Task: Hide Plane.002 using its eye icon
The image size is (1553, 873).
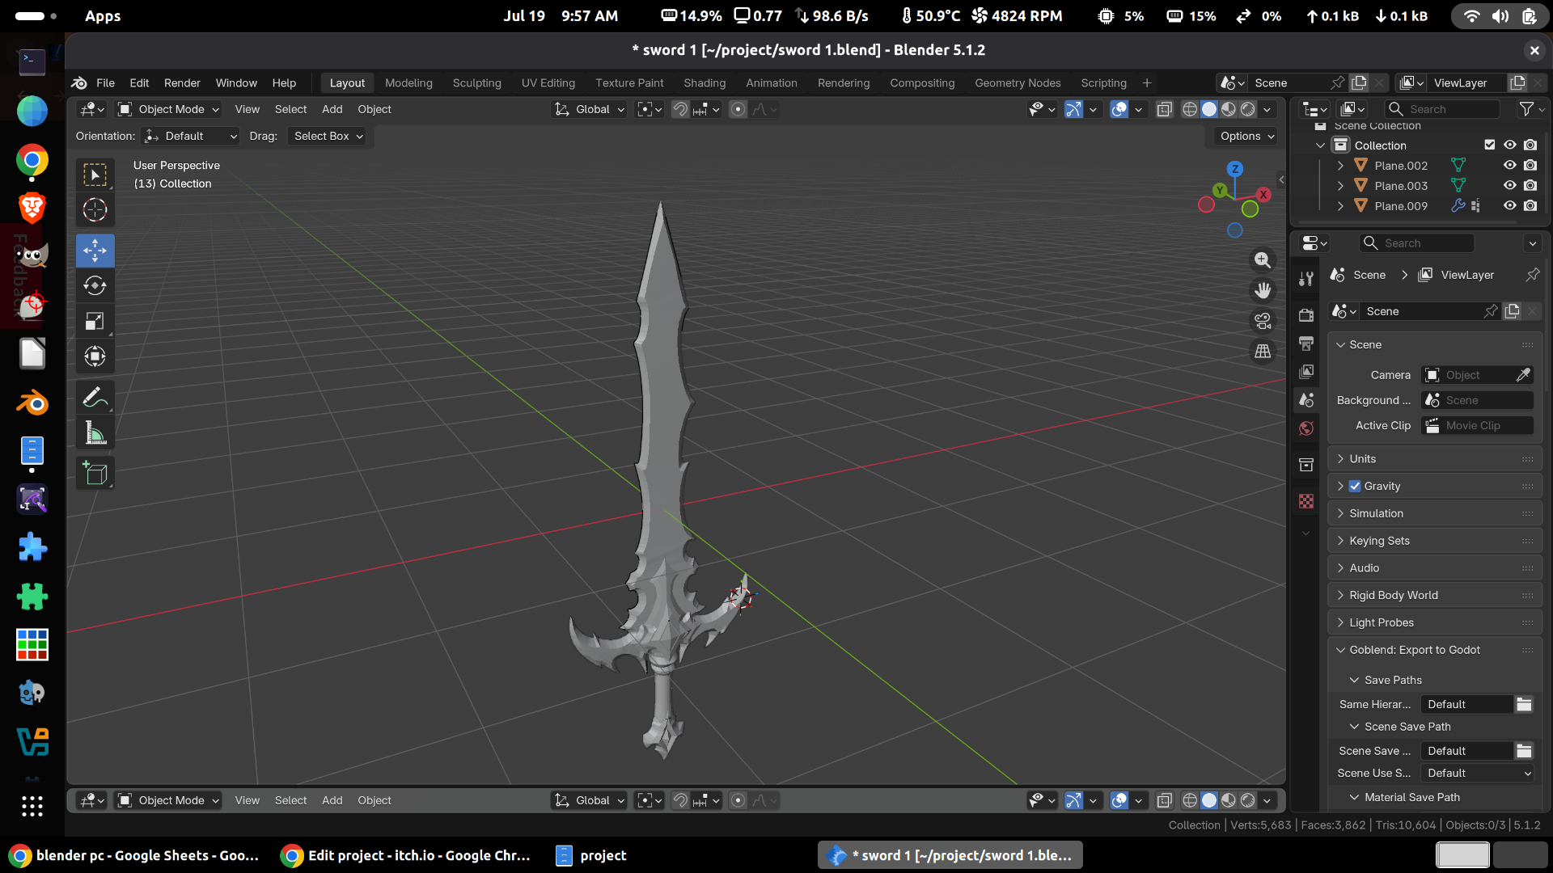Action: pos(1509,165)
